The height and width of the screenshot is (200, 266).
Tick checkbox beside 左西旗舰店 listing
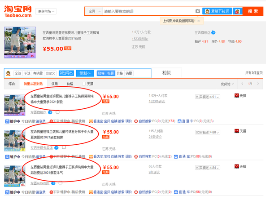click(57, 112)
